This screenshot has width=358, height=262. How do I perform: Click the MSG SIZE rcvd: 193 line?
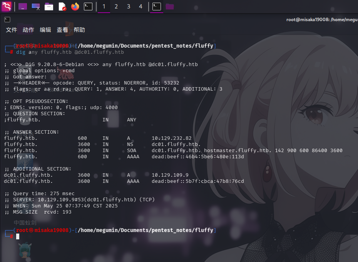coord(38,212)
